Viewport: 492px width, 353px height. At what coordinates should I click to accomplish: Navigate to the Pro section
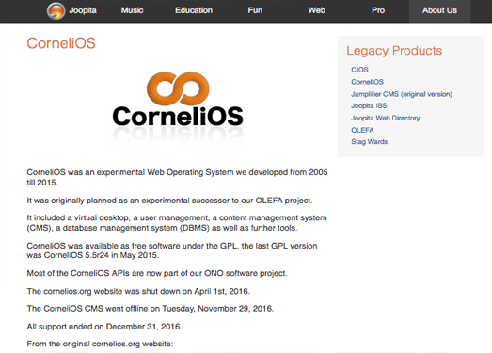[378, 10]
